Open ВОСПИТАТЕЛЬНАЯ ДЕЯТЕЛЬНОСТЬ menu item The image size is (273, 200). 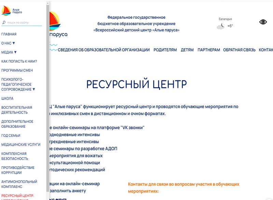point(17,110)
